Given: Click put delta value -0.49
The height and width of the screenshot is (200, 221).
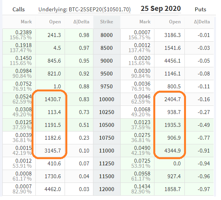Looking at the screenshot, I should (x=204, y=125).
